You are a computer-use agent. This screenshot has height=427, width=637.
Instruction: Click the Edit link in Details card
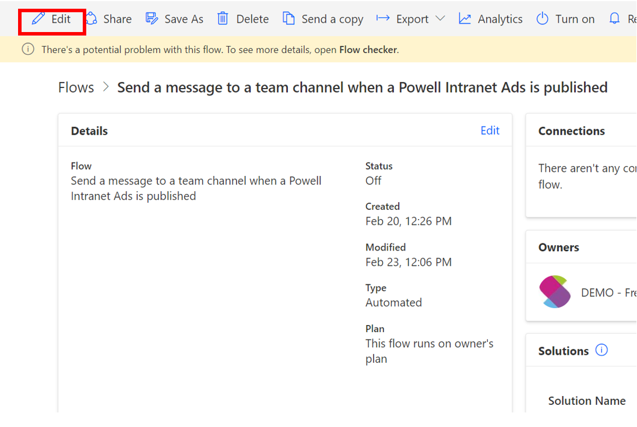[490, 130]
